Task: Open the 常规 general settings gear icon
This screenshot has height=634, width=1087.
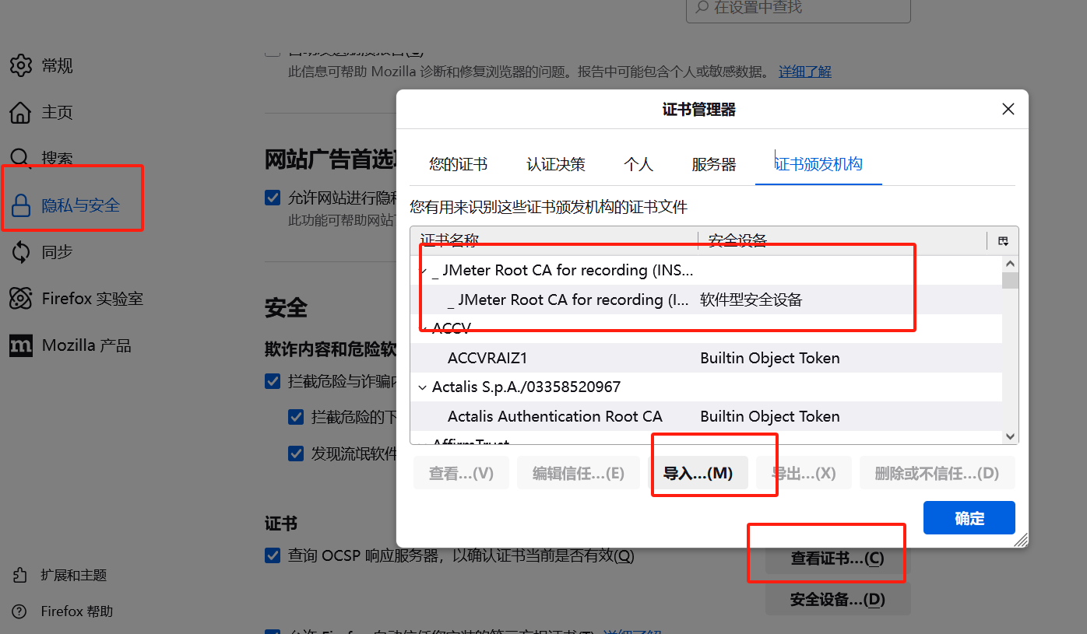Action: pos(21,65)
